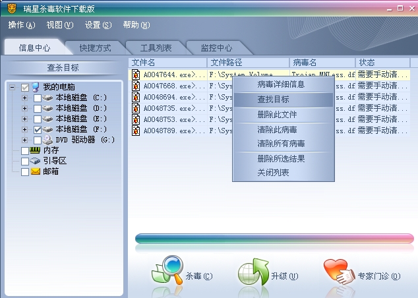Click the 杀毒(C) button label
This screenshot has width=418, height=298.
tap(199, 276)
